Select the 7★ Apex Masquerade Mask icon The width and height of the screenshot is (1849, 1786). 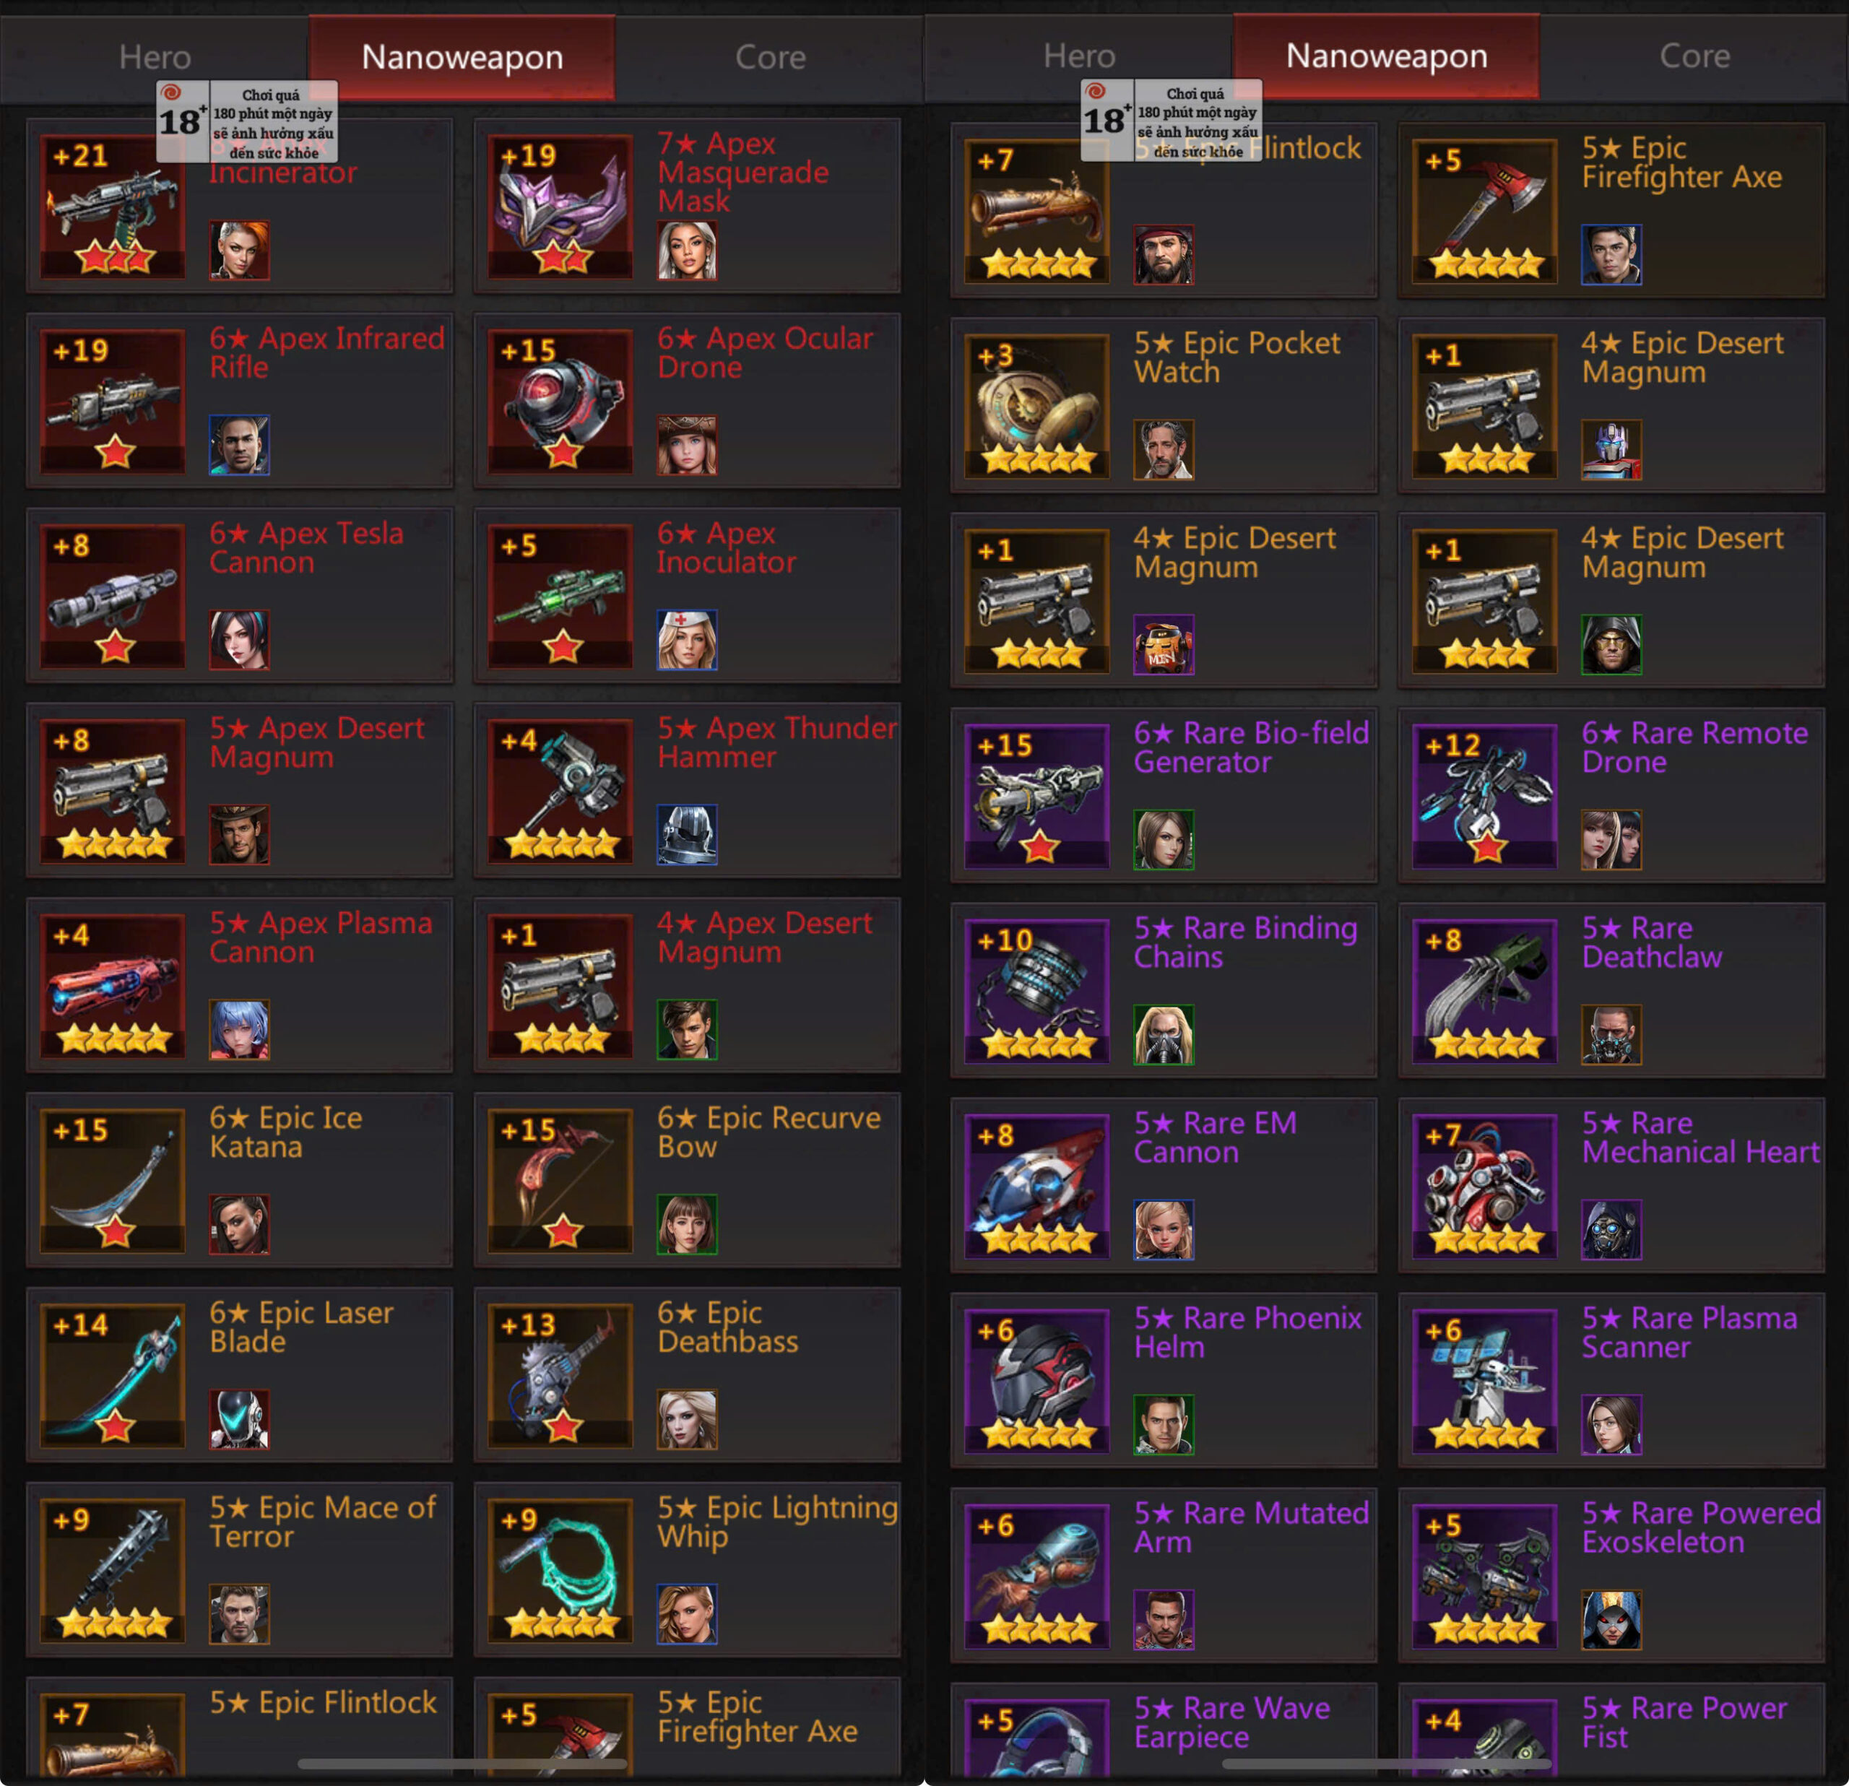560,206
